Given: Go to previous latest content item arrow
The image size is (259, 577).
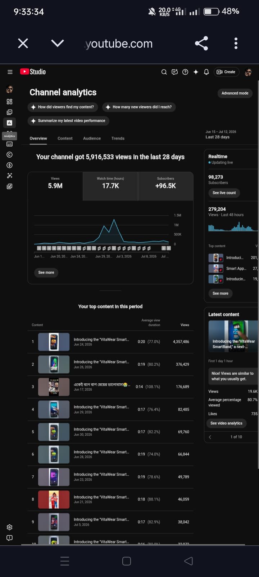Looking at the screenshot, I should coord(210,437).
